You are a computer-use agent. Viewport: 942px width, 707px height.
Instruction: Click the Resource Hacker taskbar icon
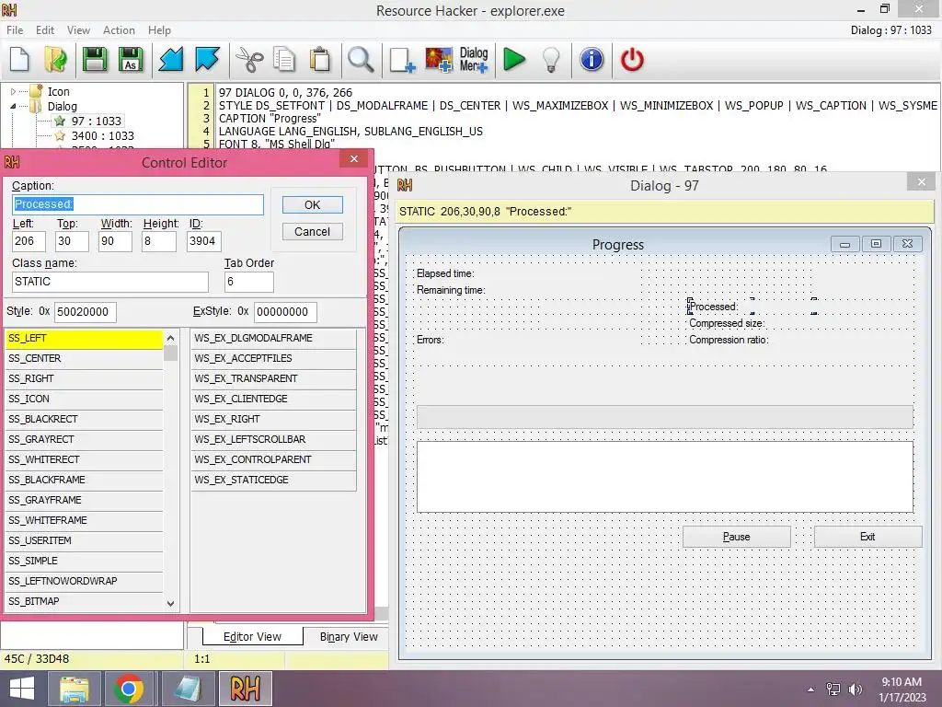[x=245, y=689]
